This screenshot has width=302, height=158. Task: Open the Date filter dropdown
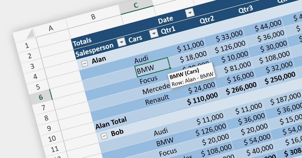[190, 13]
